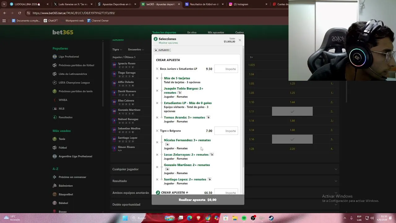Open the Windows Start menu
Viewport: 396px width, 223px height.
pyautogui.click(x=125, y=218)
